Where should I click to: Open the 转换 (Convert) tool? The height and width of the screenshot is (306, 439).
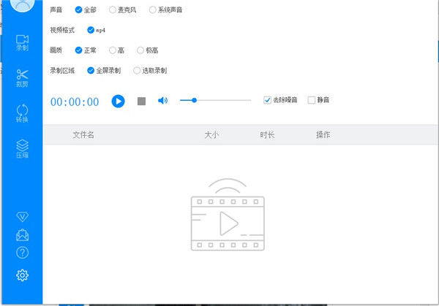[x=22, y=114]
